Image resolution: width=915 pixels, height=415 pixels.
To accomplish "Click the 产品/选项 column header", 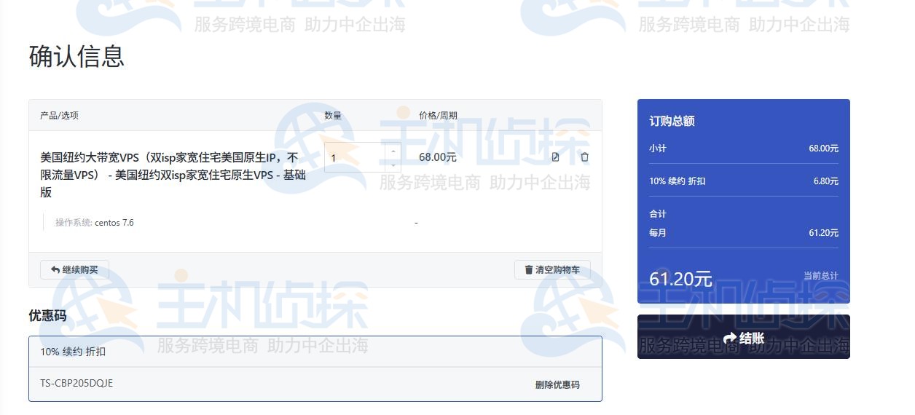I will tap(59, 116).
